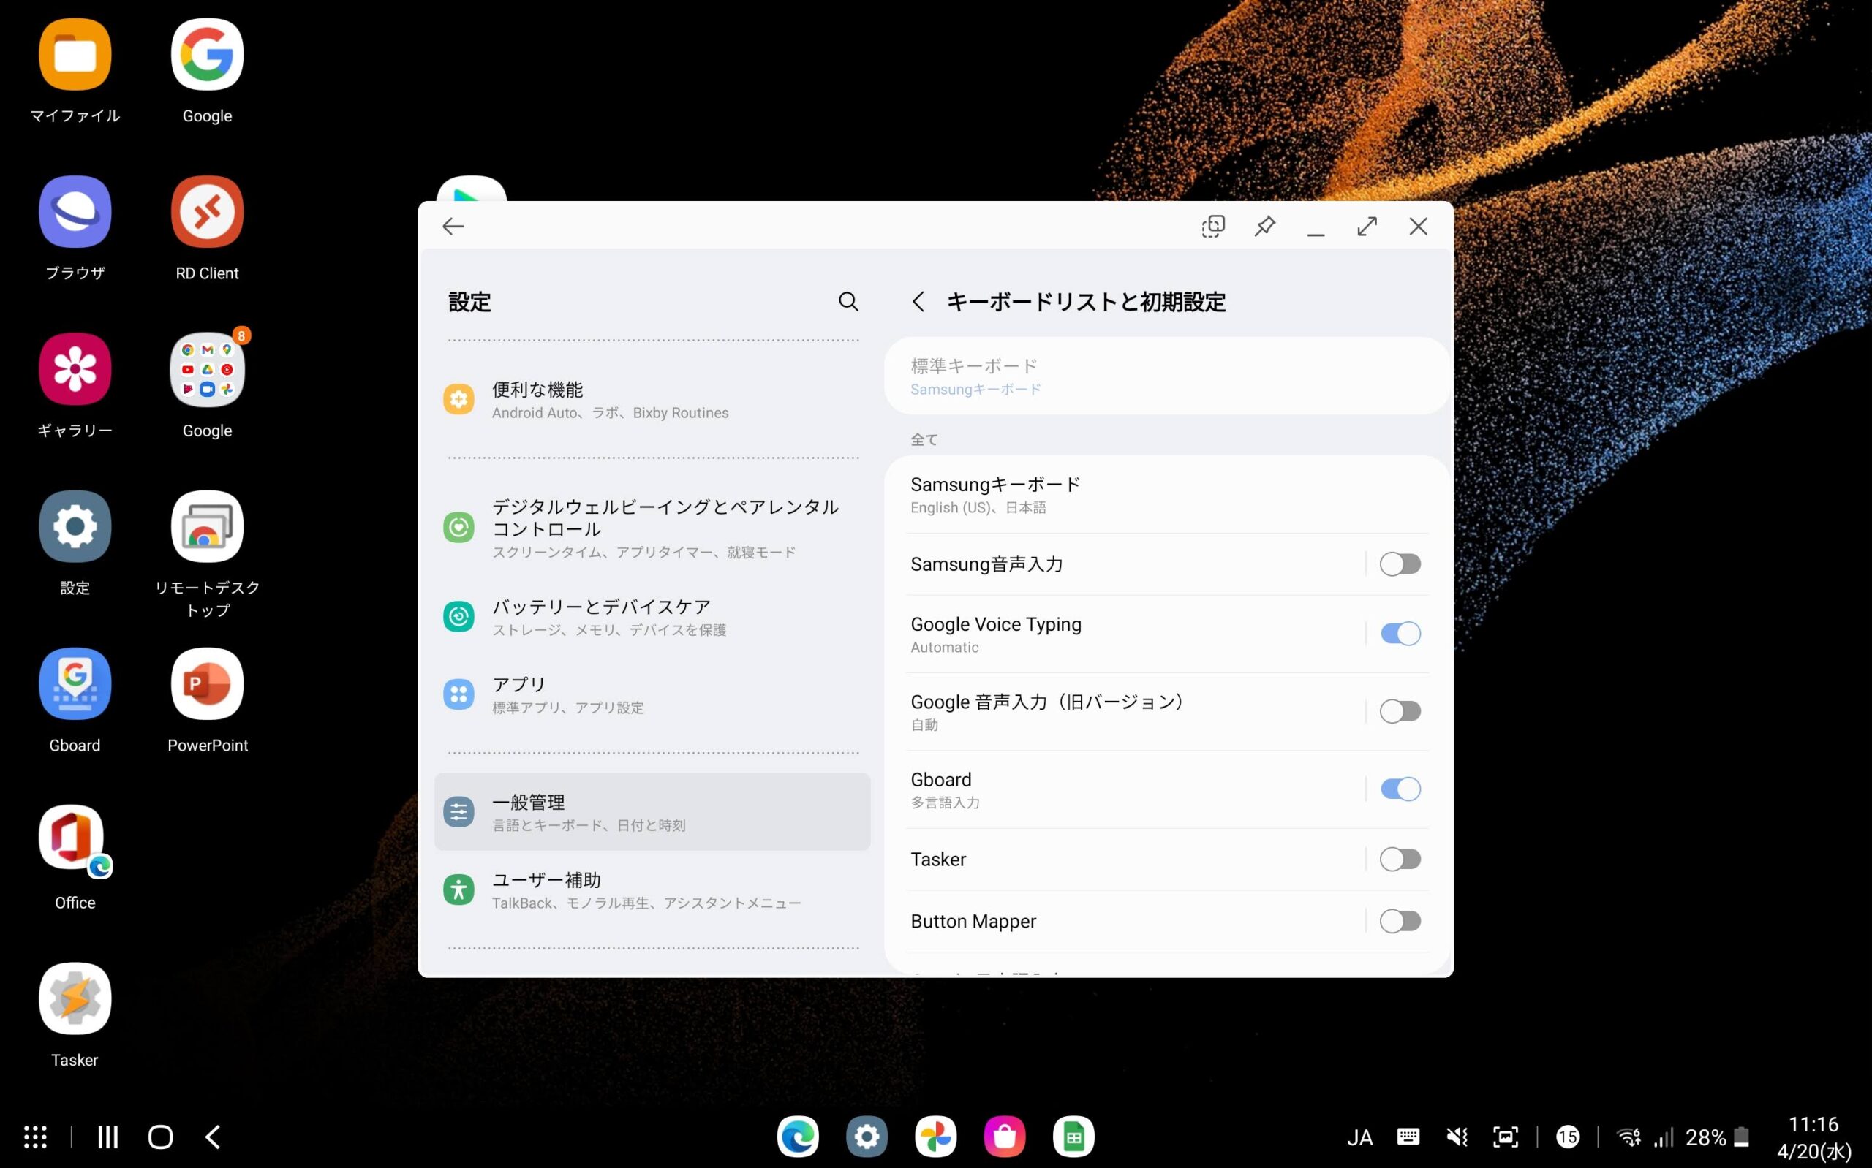Open the Google folder with badge 8
The width and height of the screenshot is (1872, 1168).
click(207, 369)
